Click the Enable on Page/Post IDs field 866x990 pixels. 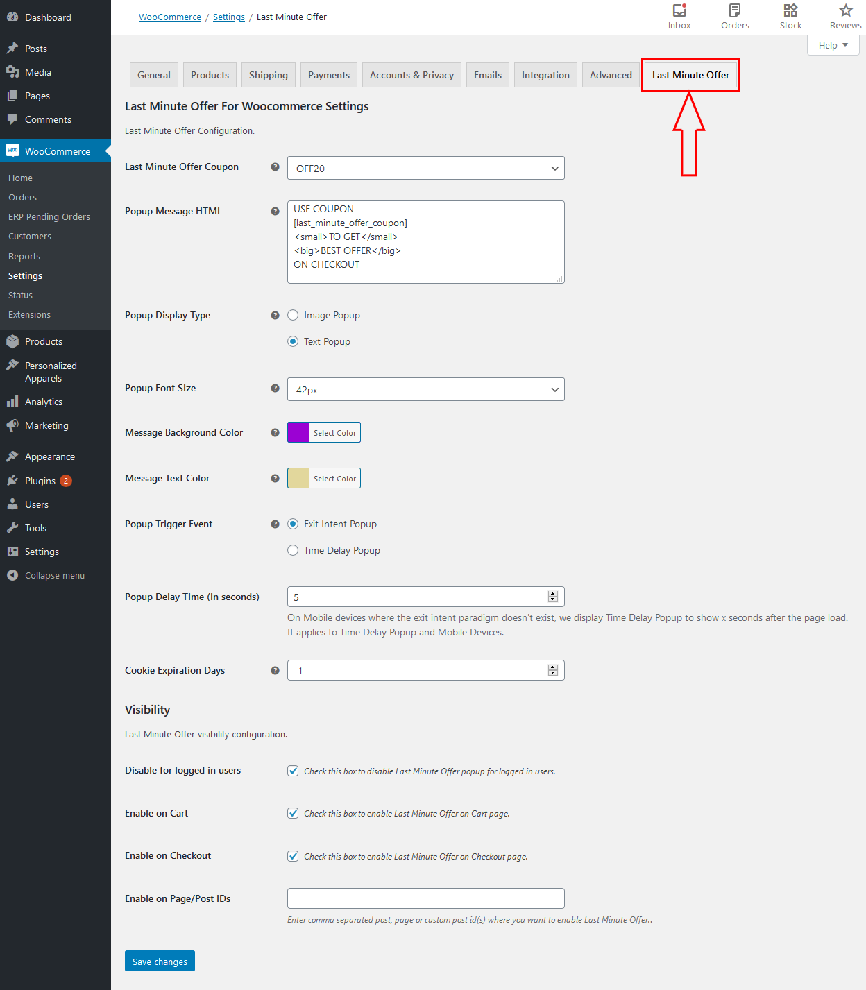pos(426,898)
